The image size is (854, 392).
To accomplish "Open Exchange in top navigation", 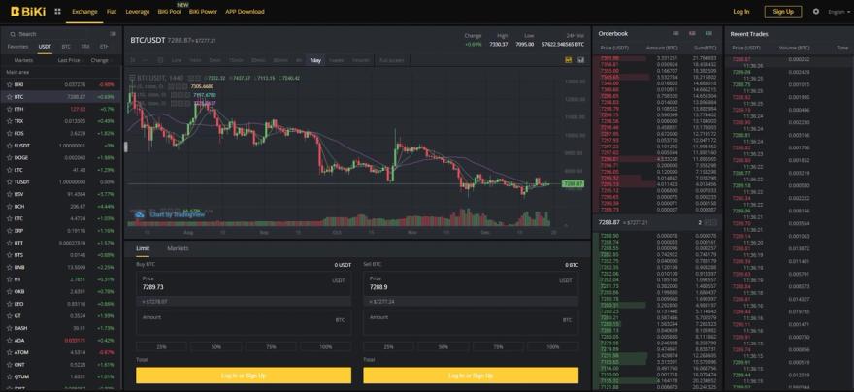I will pos(84,12).
